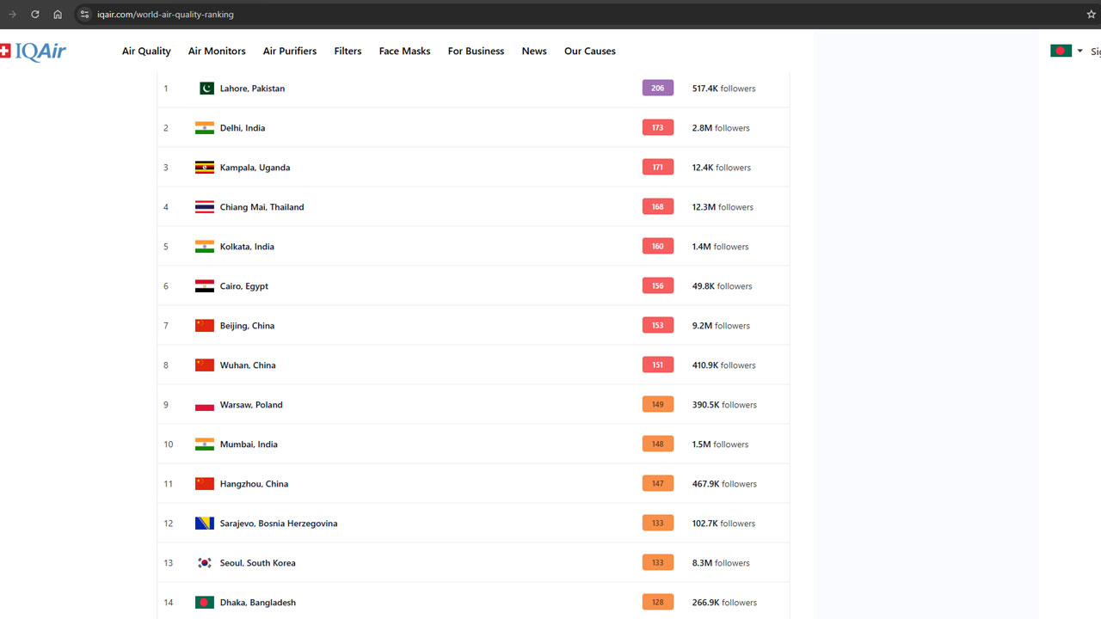This screenshot has height=619, width=1101.
Task: Select the Warsaw, Poland entry
Action: pyautogui.click(x=251, y=405)
